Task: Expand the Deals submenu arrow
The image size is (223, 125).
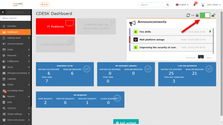Action: pyautogui.click(x=29, y=50)
